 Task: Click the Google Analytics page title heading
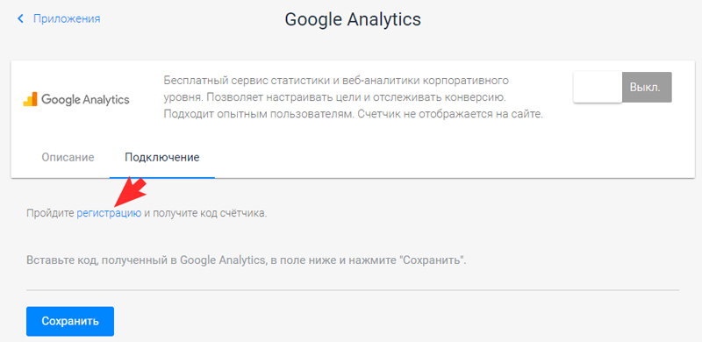click(353, 19)
